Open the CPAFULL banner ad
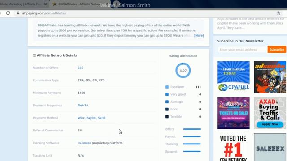 tap(233, 77)
